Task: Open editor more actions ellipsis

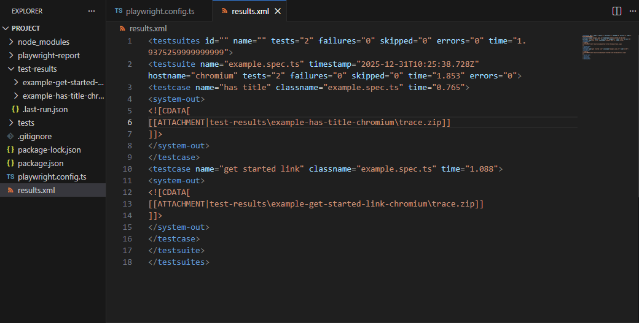Action: point(632,11)
